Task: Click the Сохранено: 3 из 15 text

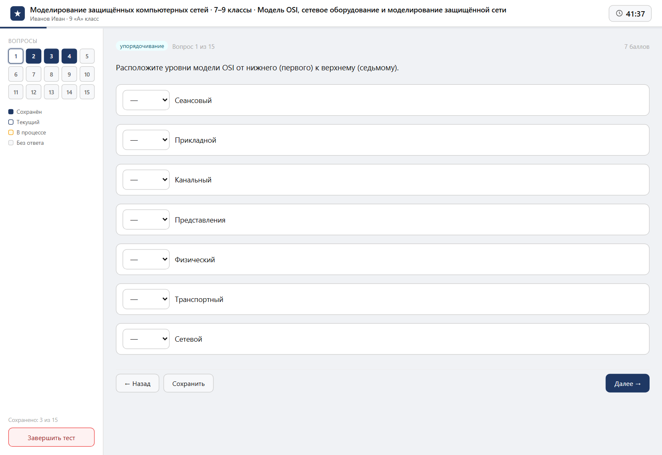Action: click(x=33, y=420)
